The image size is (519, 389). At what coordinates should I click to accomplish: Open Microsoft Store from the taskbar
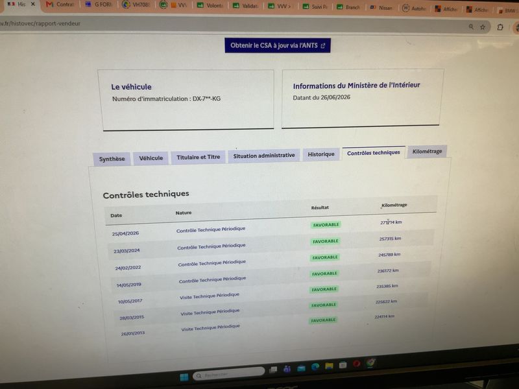point(343,365)
